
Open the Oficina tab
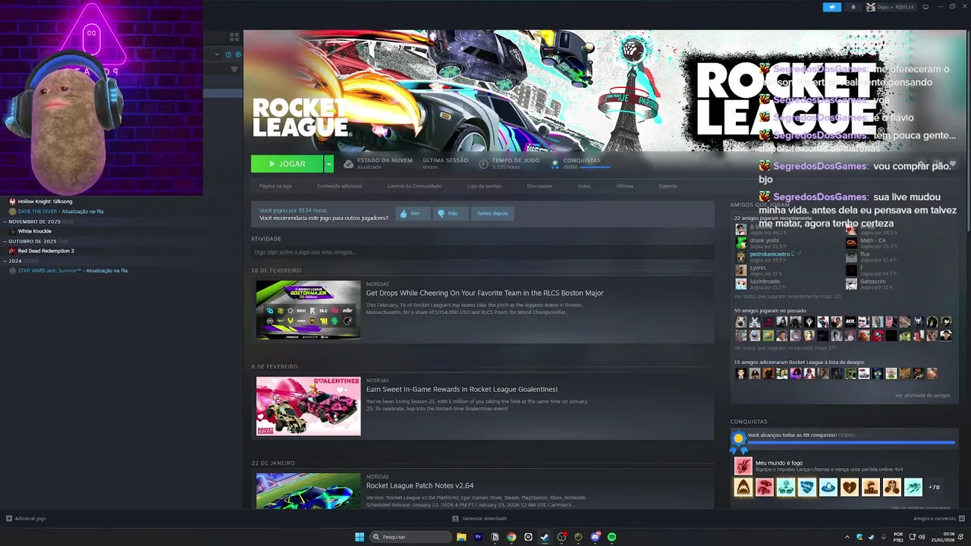point(624,186)
